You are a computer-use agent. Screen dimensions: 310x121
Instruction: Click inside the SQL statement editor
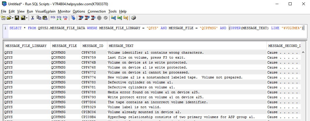(x=158, y=31)
